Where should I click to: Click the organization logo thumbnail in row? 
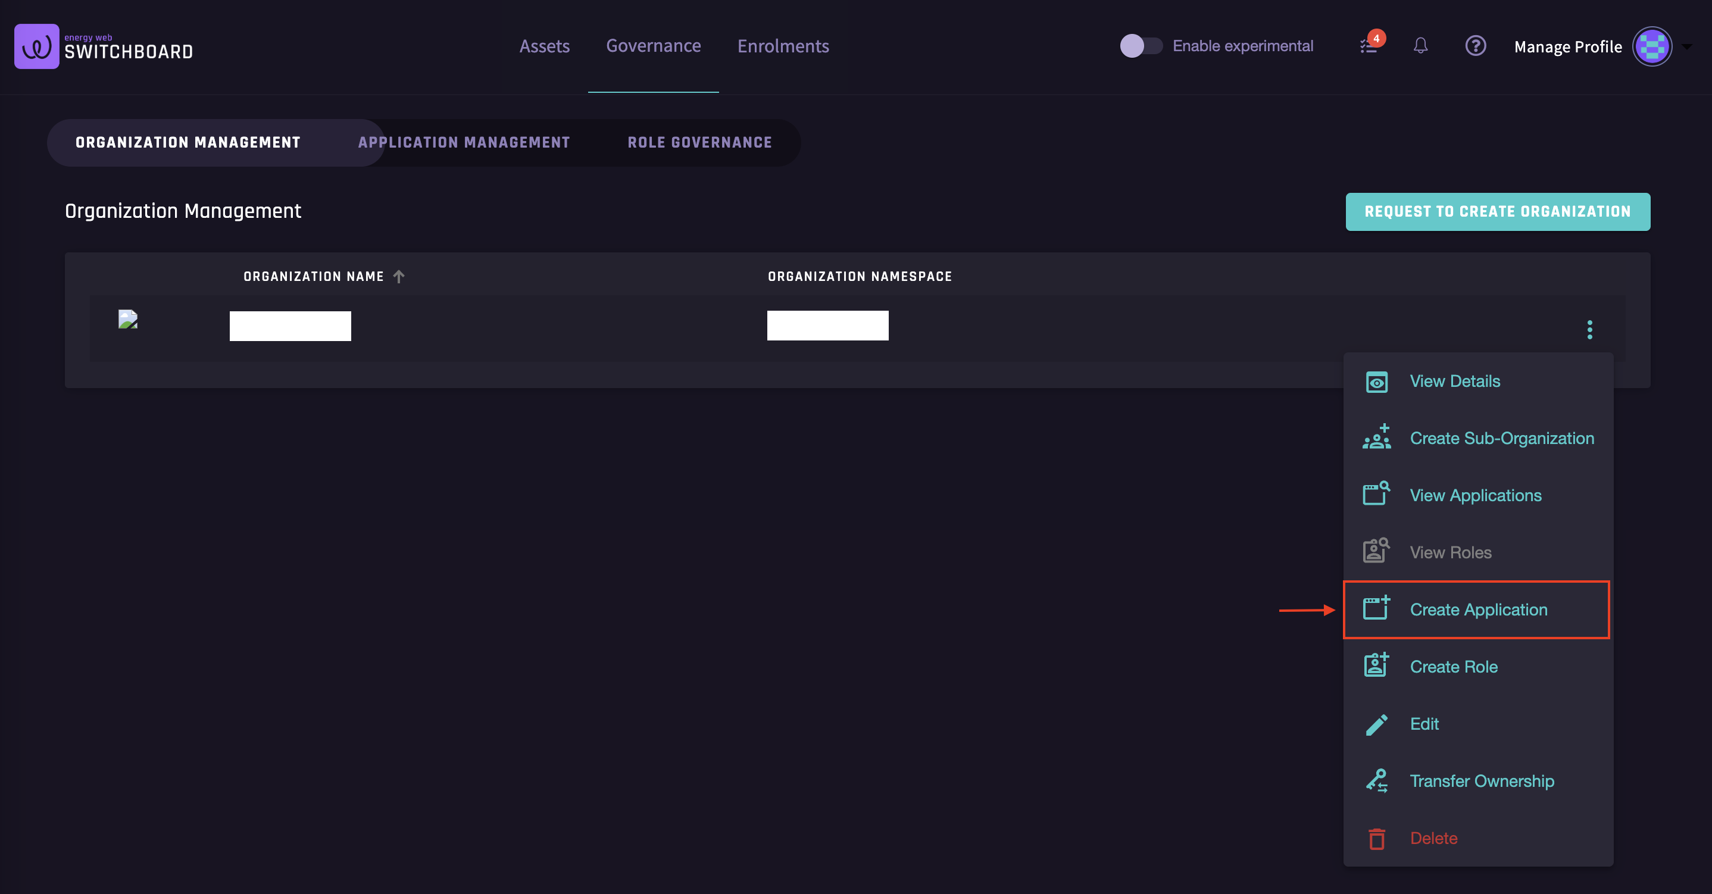click(x=127, y=319)
